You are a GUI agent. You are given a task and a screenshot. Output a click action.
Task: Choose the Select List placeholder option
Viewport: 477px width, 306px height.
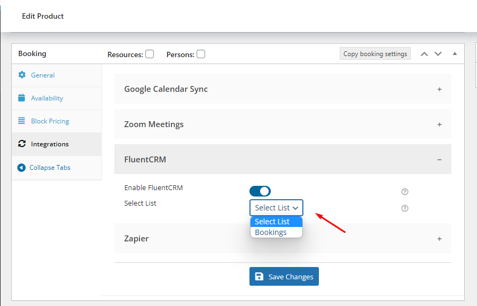276,222
